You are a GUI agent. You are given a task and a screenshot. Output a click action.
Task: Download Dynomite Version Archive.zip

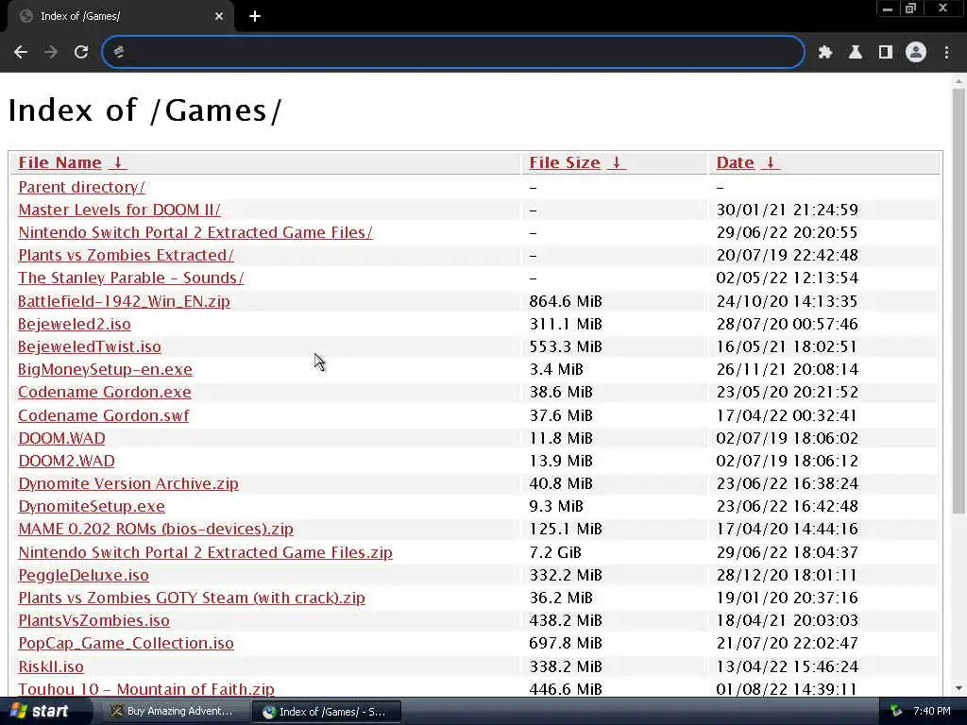tap(128, 484)
